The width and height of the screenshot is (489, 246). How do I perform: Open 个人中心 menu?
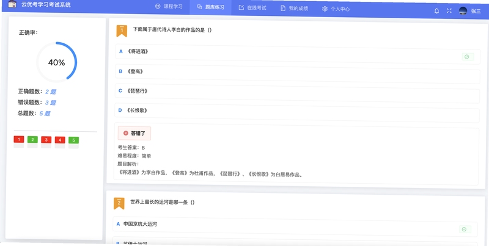click(x=336, y=9)
